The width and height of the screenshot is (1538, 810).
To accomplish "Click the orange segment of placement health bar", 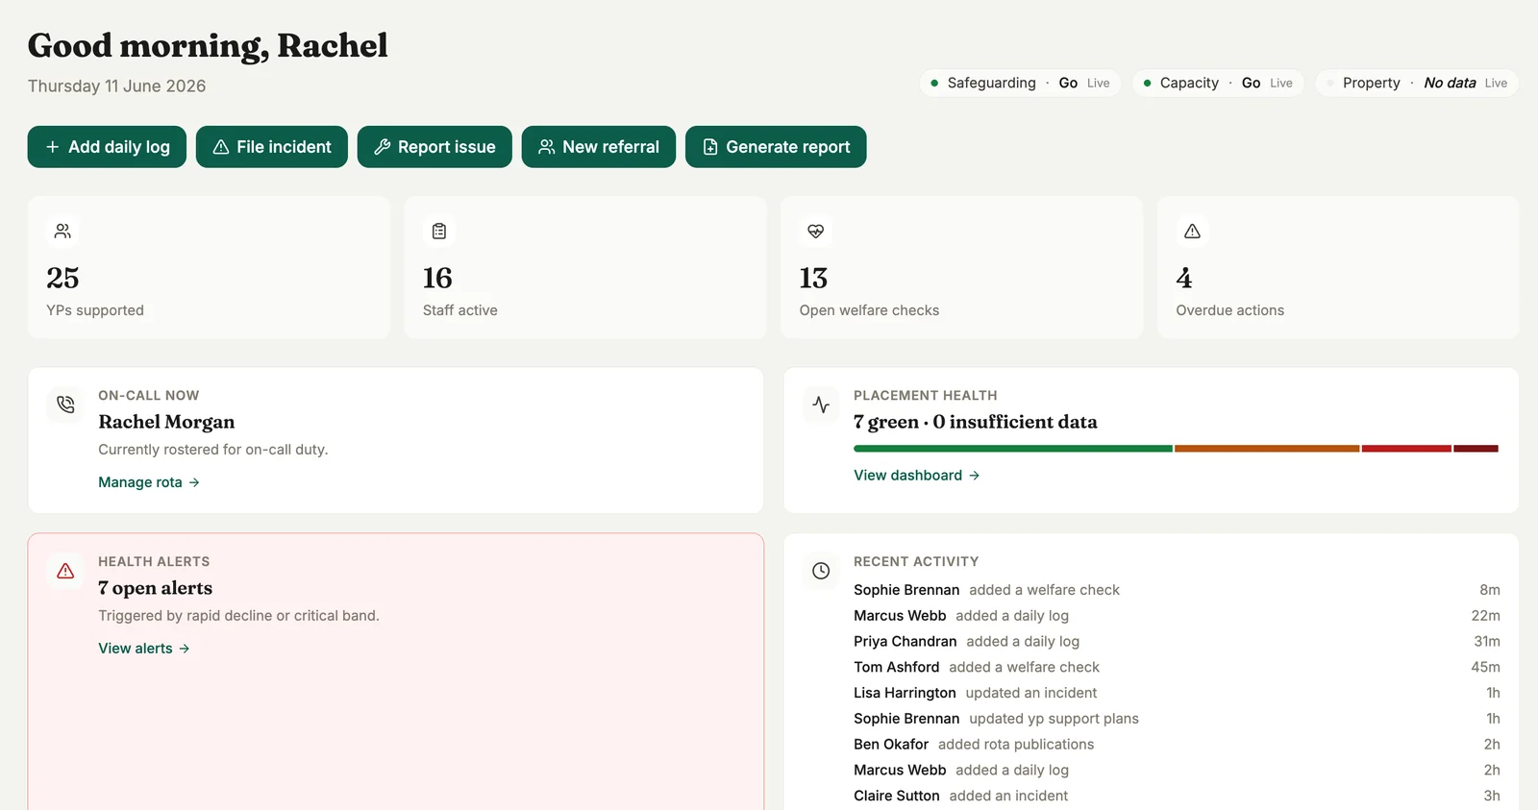I will (1267, 449).
